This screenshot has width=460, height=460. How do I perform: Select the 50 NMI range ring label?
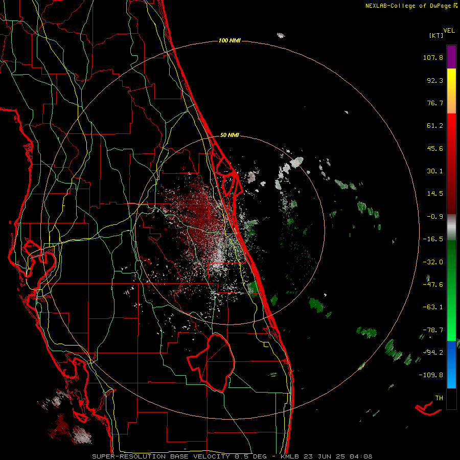pyautogui.click(x=229, y=135)
